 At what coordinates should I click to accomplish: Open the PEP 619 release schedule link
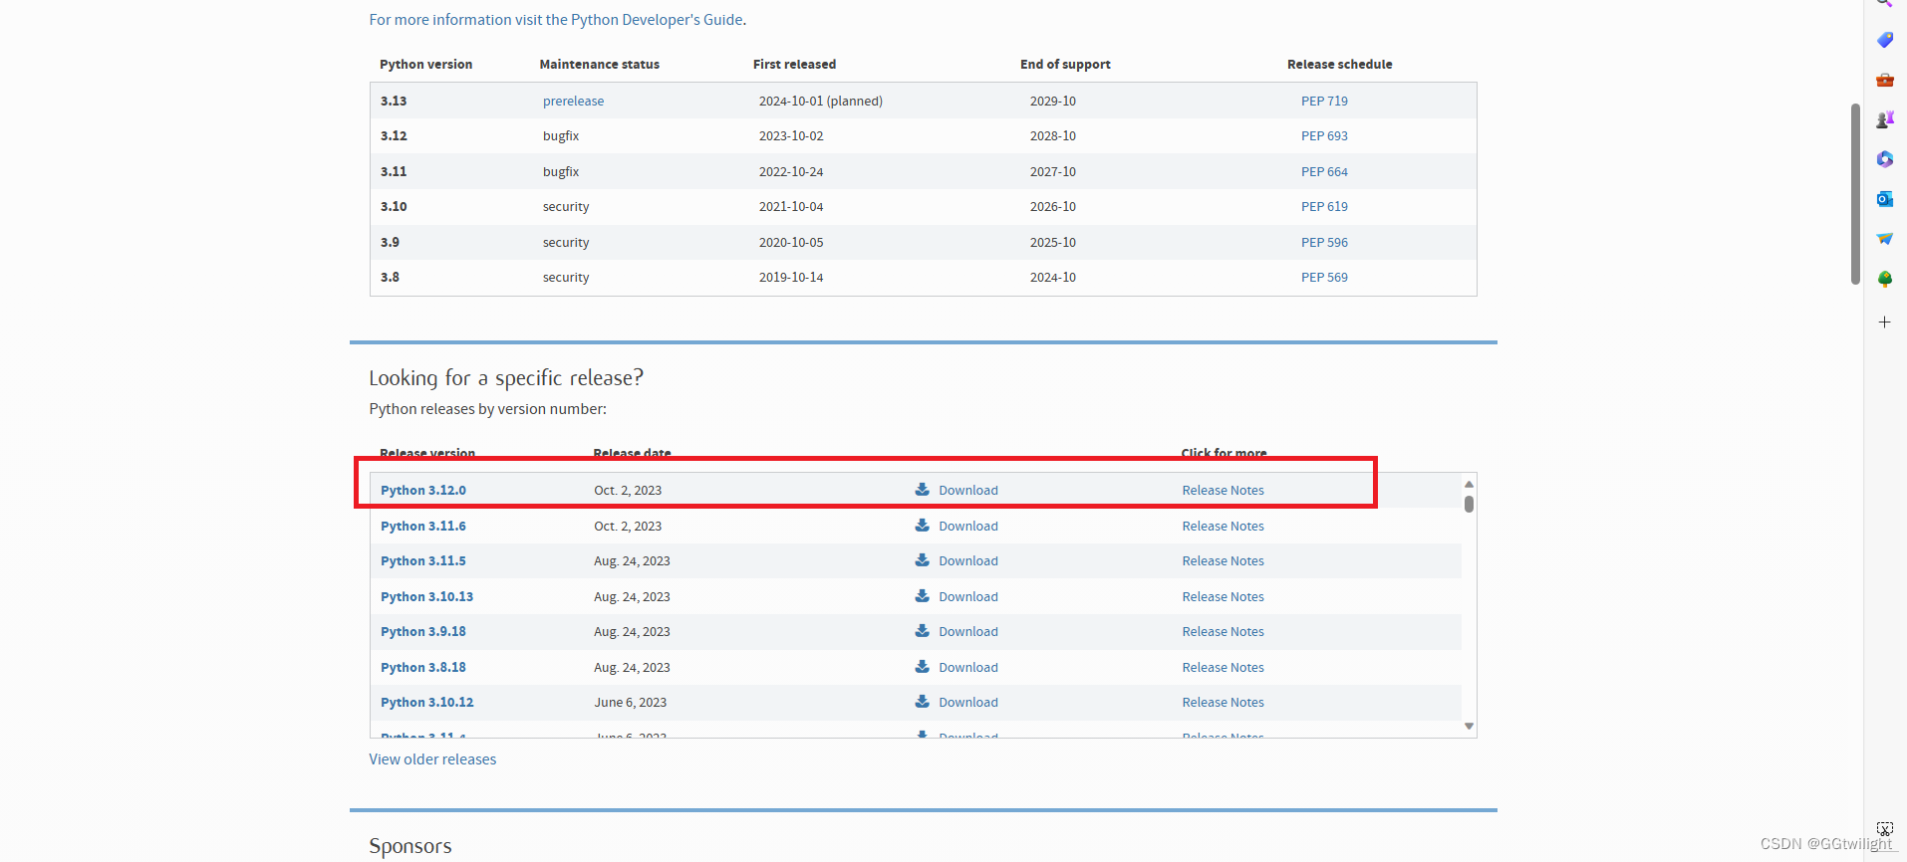1324,207
